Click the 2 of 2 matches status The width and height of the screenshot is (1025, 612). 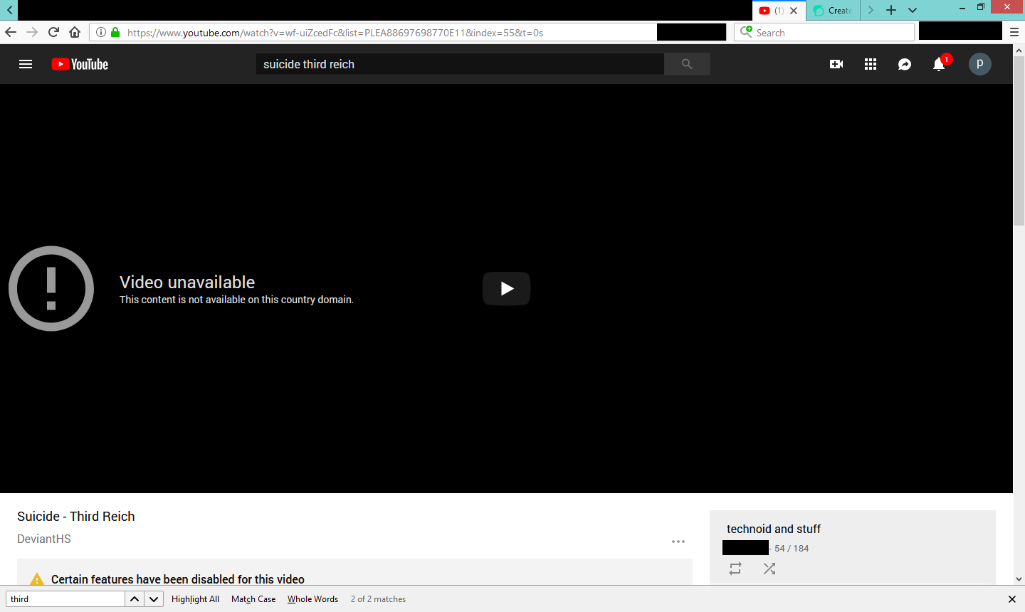[378, 599]
